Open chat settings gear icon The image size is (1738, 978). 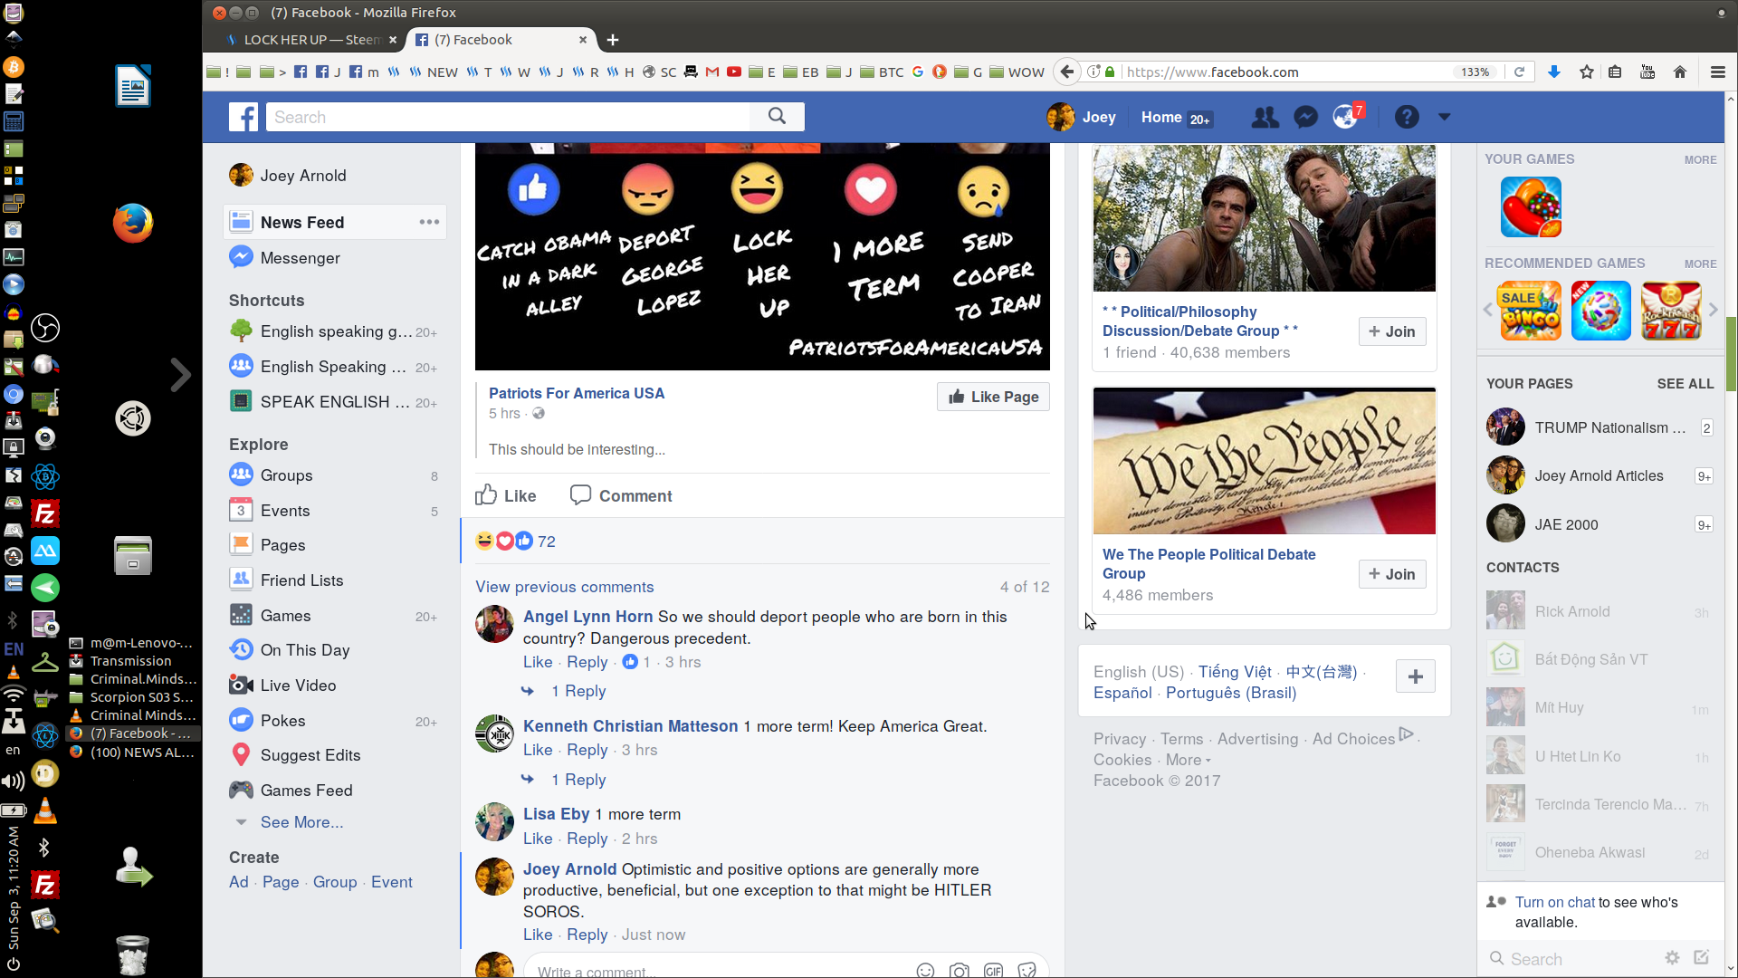pyautogui.click(x=1672, y=958)
